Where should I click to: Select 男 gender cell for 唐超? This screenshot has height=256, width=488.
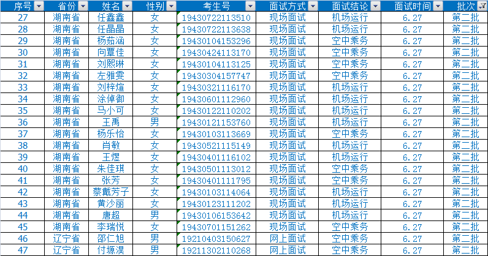coord(154,215)
